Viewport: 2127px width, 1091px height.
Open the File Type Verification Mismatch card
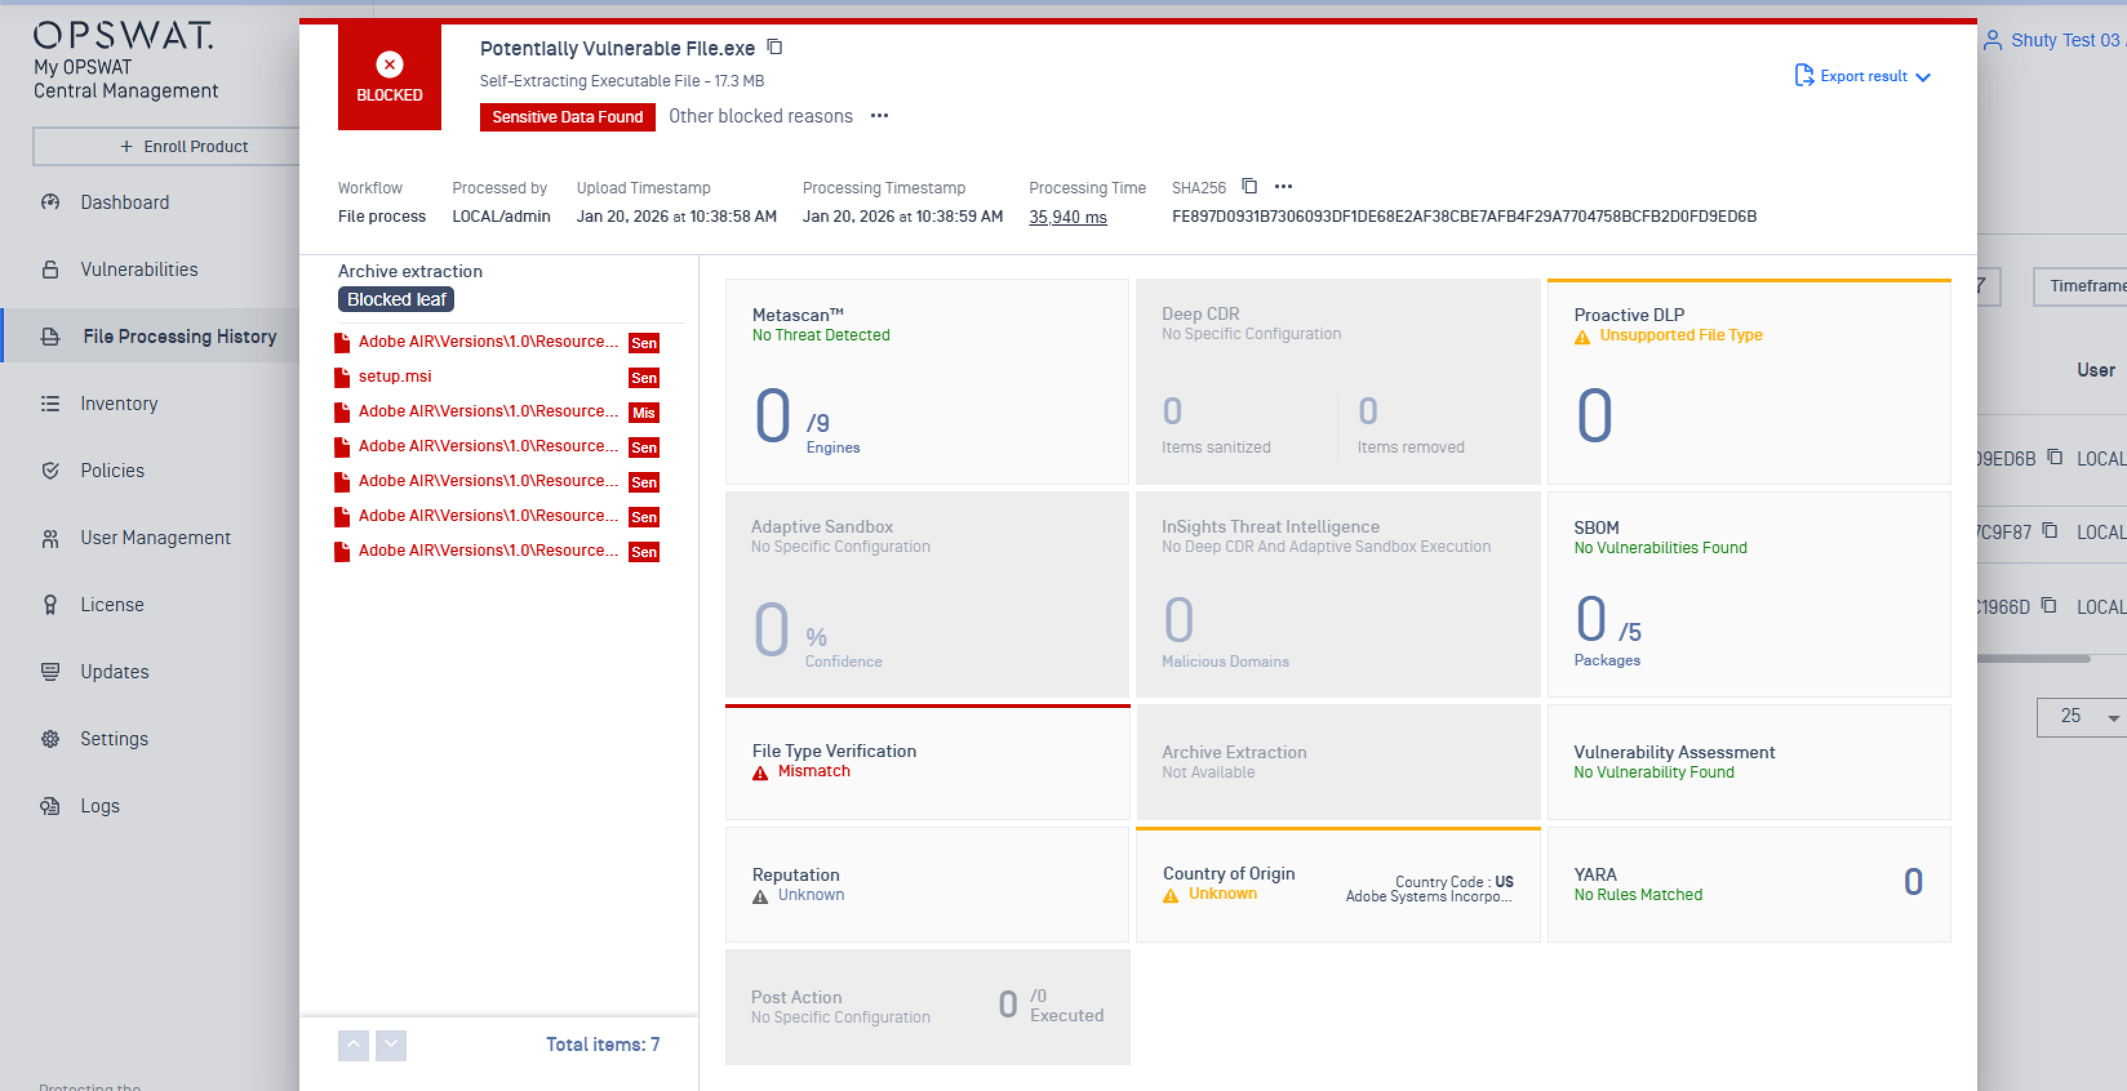pos(927,761)
